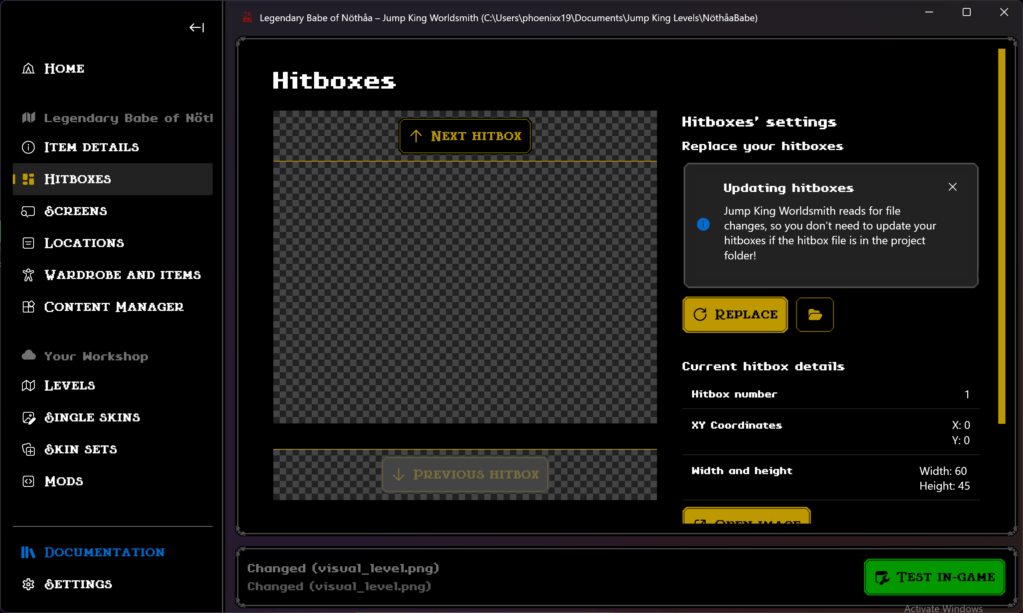Image resolution: width=1023 pixels, height=613 pixels.
Task: Click the Hitbox number row value 1
Action: (967, 394)
